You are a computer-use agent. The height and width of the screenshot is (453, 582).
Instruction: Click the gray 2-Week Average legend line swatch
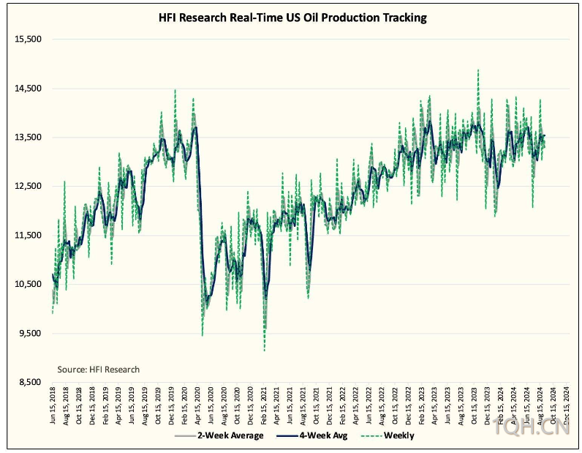click(185, 436)
